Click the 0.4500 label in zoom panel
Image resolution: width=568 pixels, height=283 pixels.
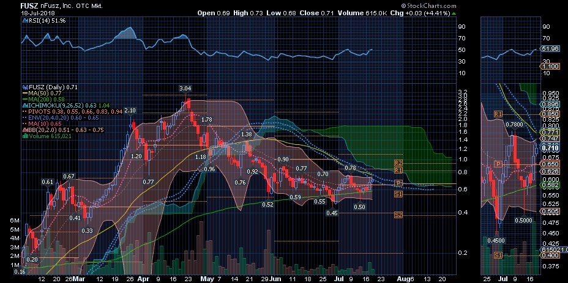(496, 240)
